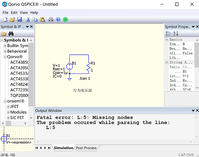
Task: Sort properties alphabetically with the A-Z icon
Action: pyautogui.click(x=175, y=34)
